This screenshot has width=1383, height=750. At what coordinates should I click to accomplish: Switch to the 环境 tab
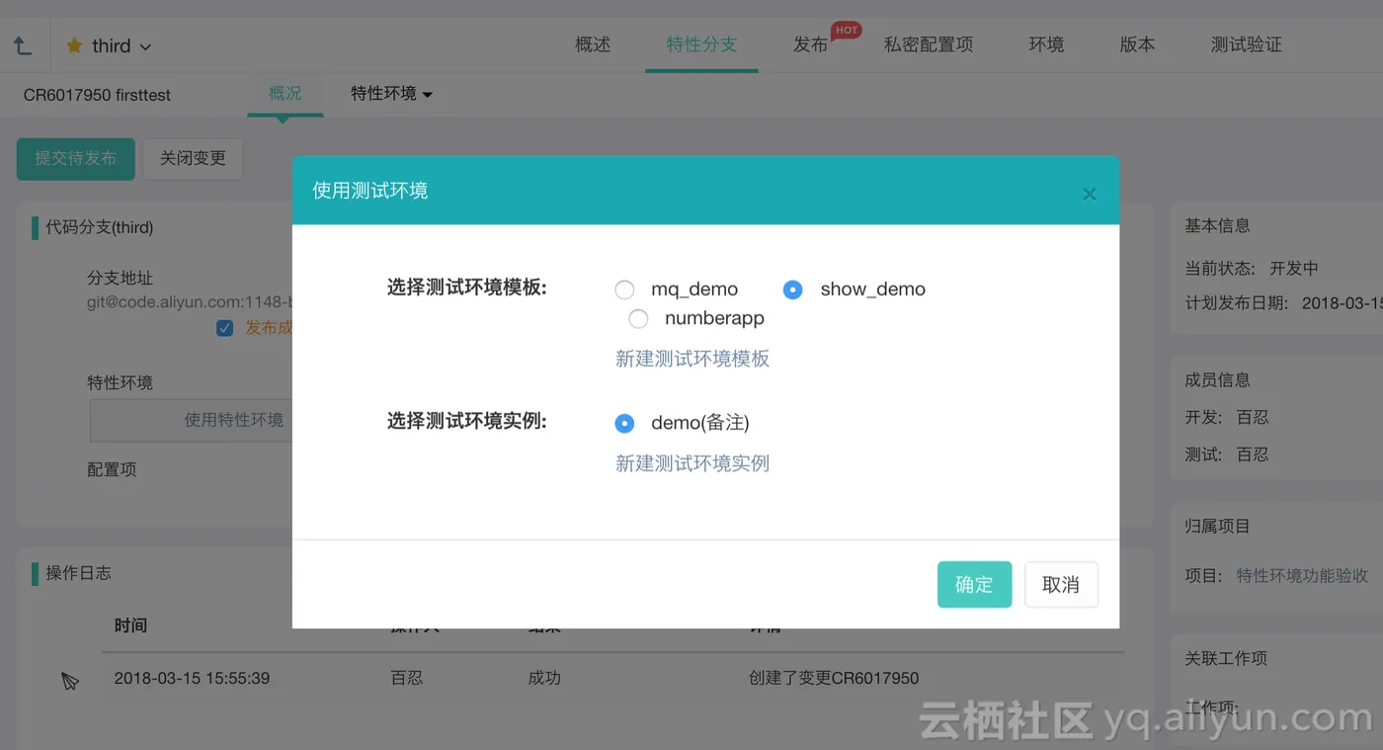click(x=1046, y=44)
